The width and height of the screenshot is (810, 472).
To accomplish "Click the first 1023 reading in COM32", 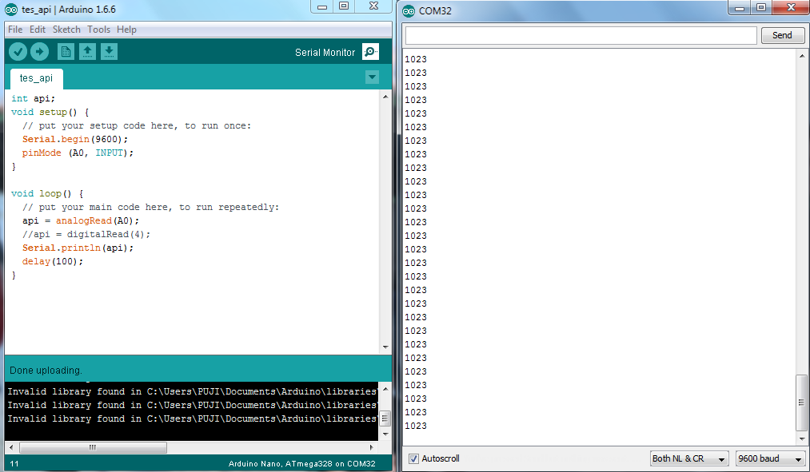I will (x=415, y=59).
